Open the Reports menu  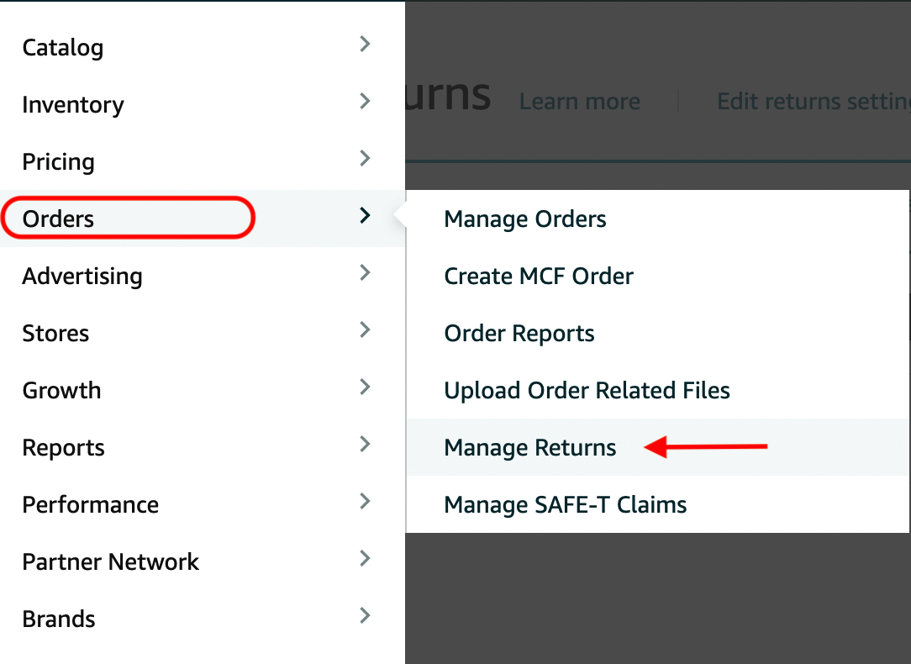click(x=203, y=447)
